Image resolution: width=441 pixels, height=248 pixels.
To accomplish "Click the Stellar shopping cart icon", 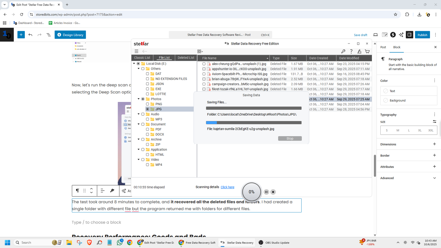I will [367, 51].
